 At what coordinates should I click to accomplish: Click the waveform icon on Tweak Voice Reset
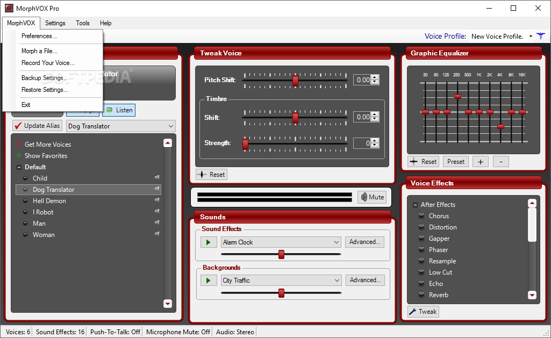202,174
